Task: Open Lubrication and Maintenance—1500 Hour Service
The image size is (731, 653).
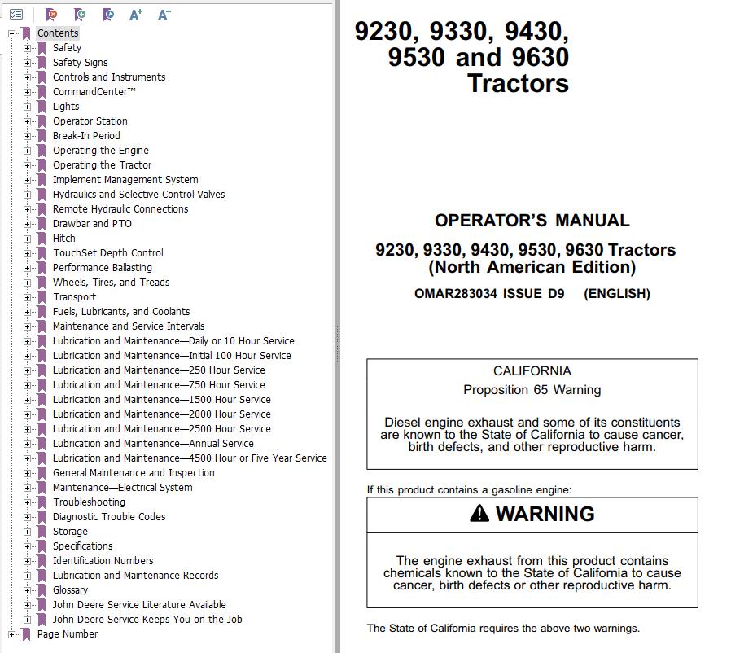Action: pos(162,400)
